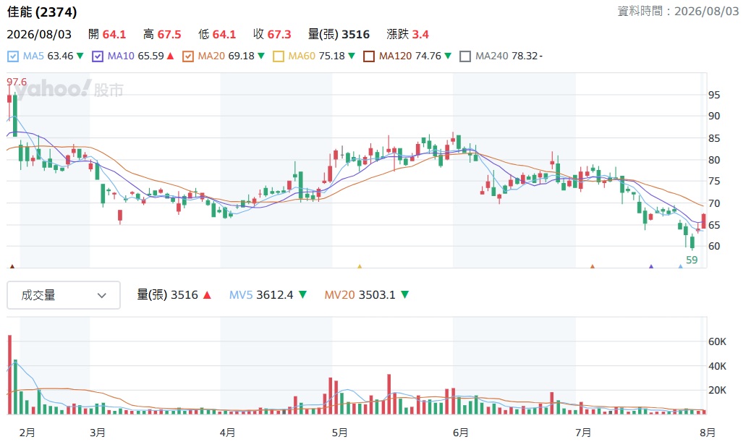Click the 97.6 high price label
Screen dimensions: 743x442
click(17, 82)
